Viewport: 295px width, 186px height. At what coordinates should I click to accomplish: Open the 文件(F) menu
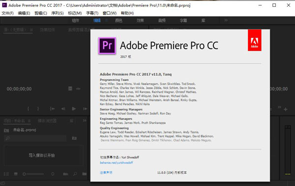(7, 13)
